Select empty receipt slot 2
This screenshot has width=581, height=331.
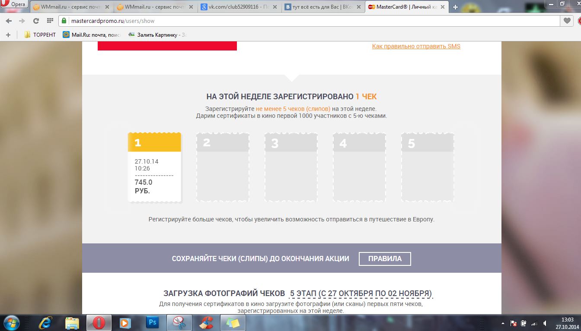223,167
